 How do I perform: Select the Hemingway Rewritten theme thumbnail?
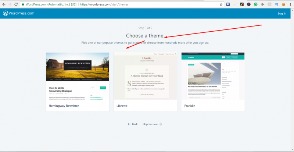(x=78, y=76)
